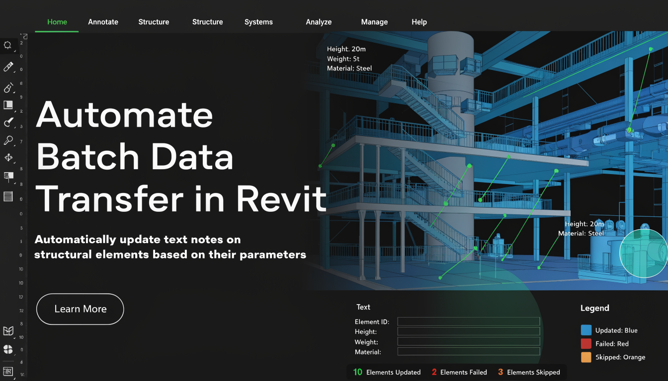Click the red Failed legend swatch

point(586,344)
